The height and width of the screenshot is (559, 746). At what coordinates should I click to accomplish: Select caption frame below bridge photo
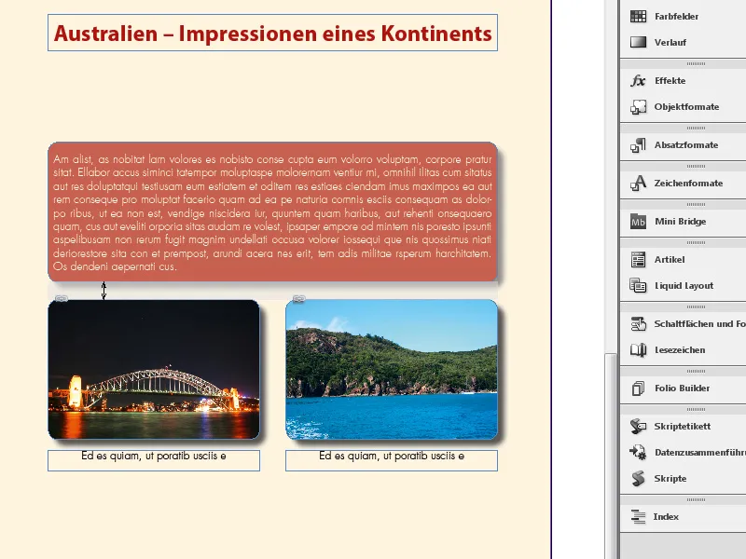click(x=154, y=460)
